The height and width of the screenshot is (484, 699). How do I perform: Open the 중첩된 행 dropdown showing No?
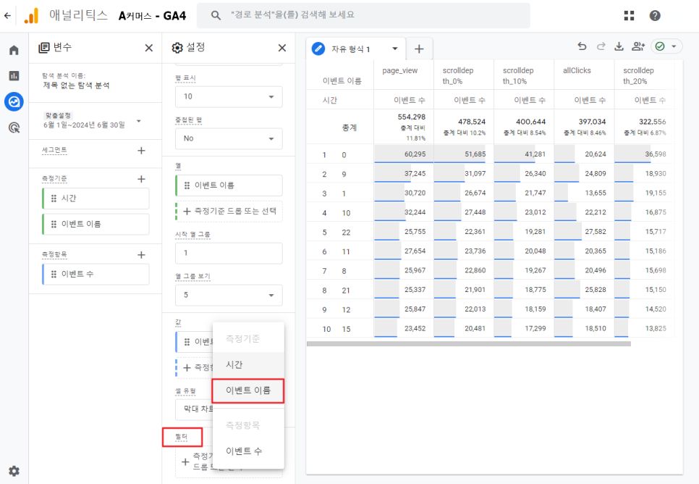point(229,138)
